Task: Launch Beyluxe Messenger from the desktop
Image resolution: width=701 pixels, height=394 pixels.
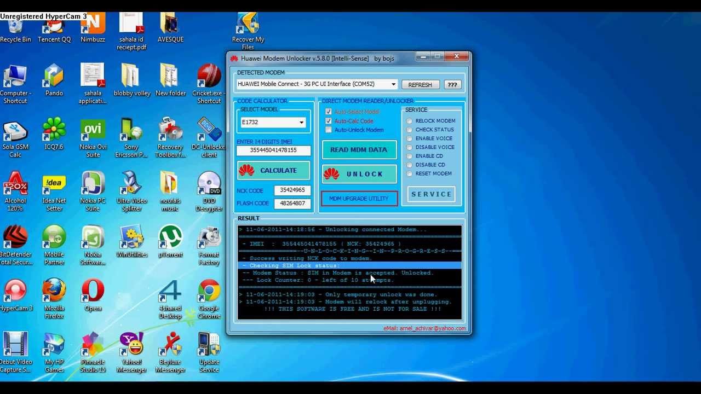Action: coord(170,352)
